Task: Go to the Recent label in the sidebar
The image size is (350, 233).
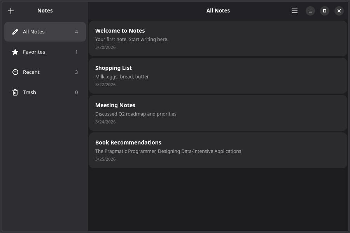Action: (x=31, y=72)
